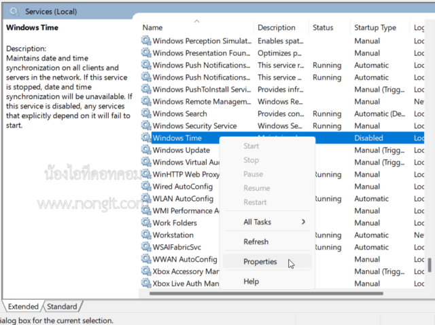Screen dimensions: 435x325
Task: Click the gear icon beside WSAIFabricSvc
Action: tap(146, 247)
